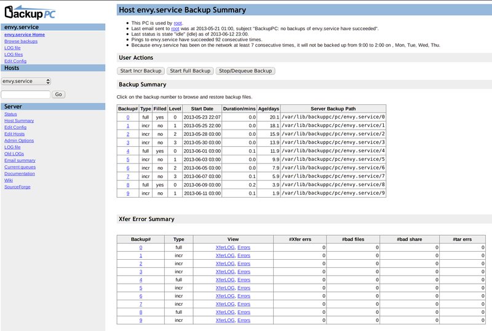This screenshot has height=331, width=492.
Task: Start an incremental backup
Action: point(140,71)
